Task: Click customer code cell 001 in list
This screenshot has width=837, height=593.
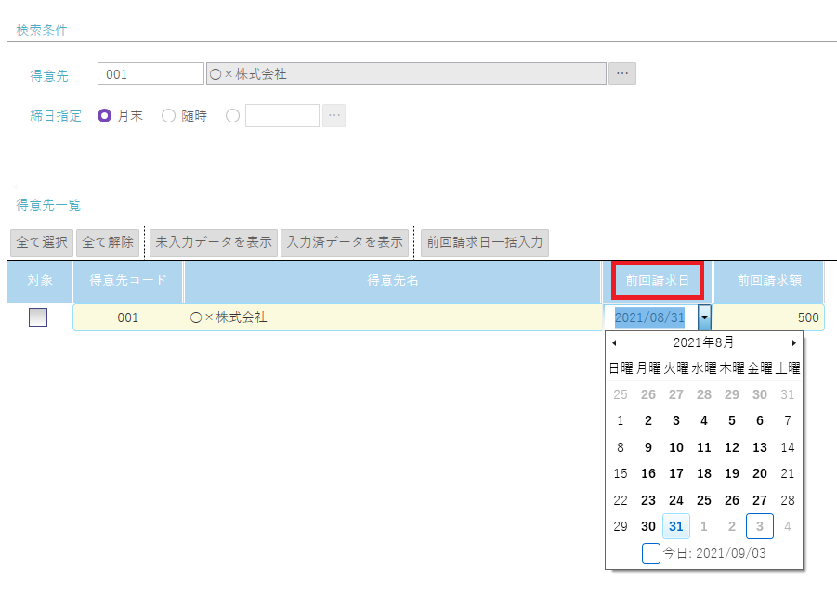Action: 128,317
